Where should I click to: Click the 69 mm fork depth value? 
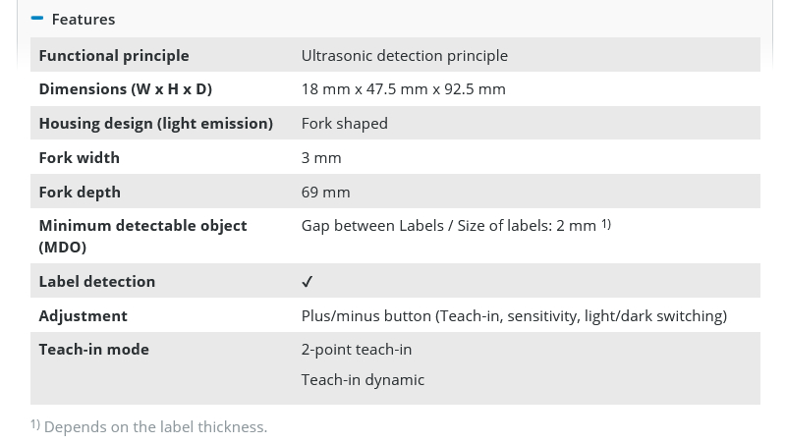[326, 192]
